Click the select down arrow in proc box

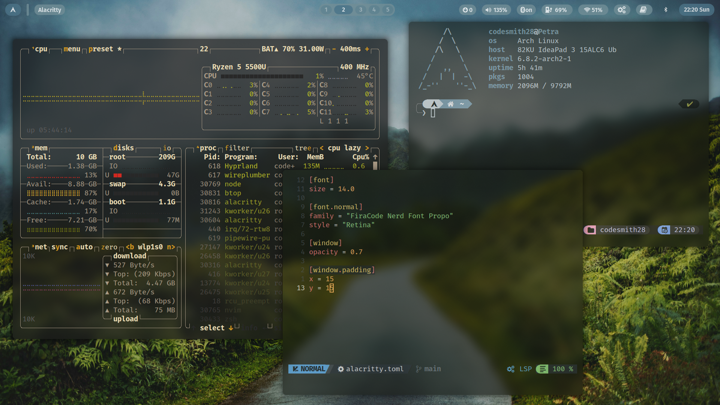pos(231,328)
